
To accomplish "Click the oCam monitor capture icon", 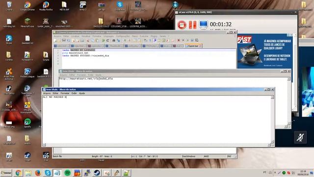I will point(204,25).
